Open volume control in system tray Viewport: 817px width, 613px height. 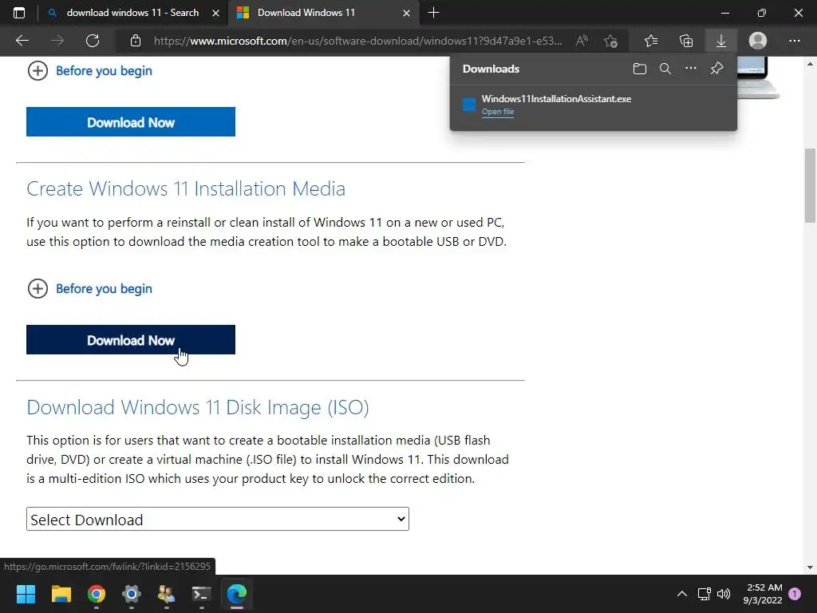point(724,594)
